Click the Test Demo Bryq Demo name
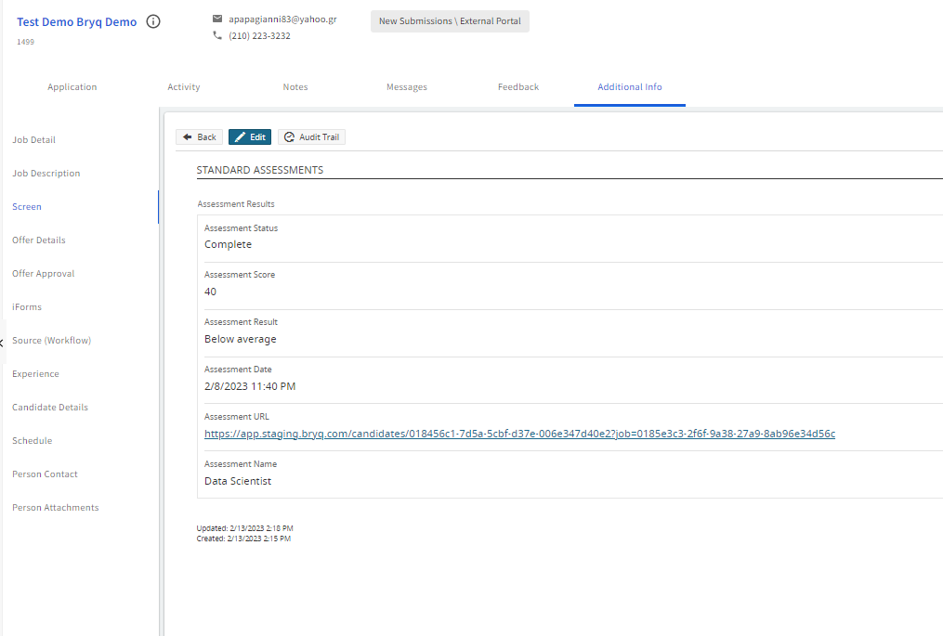 tap(76, 22)
